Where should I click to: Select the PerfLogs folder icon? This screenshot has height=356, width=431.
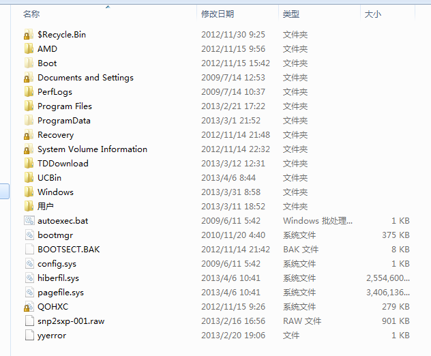click(x=29, y=92)
